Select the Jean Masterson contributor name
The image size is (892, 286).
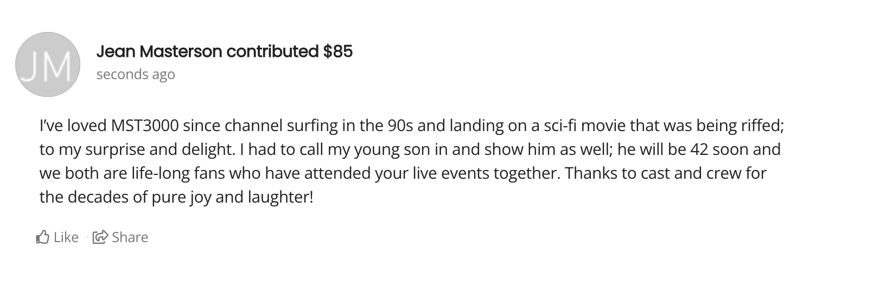coord(159,51)
